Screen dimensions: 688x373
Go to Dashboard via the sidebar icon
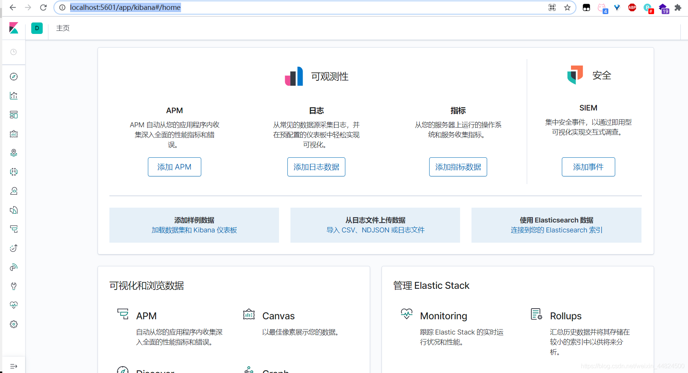14,115
